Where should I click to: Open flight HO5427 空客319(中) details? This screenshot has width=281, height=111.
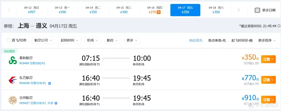[33, 103]
